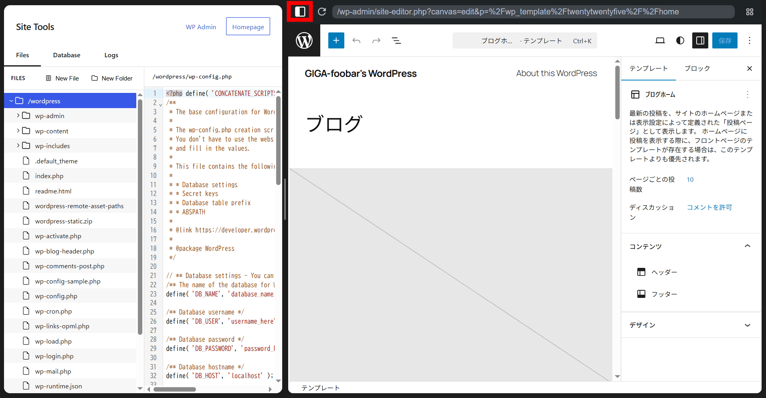The height and width of the screenshot is (398, 766).
Task: Switch to the Database tab
Action: [67, 55]
